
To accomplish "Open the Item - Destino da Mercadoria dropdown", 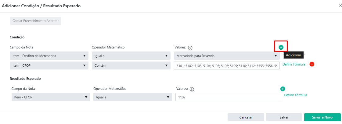I will [48, 56].
